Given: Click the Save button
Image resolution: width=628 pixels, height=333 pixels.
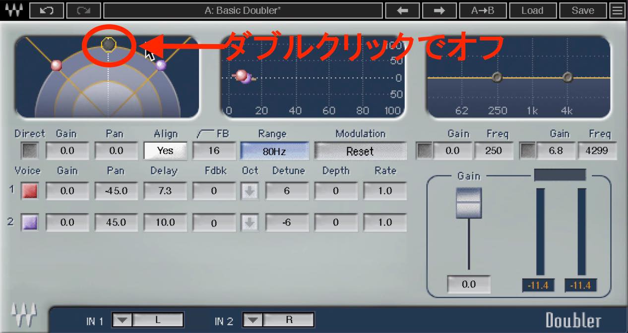Looking at the screenshot, I should pos(583,10).
